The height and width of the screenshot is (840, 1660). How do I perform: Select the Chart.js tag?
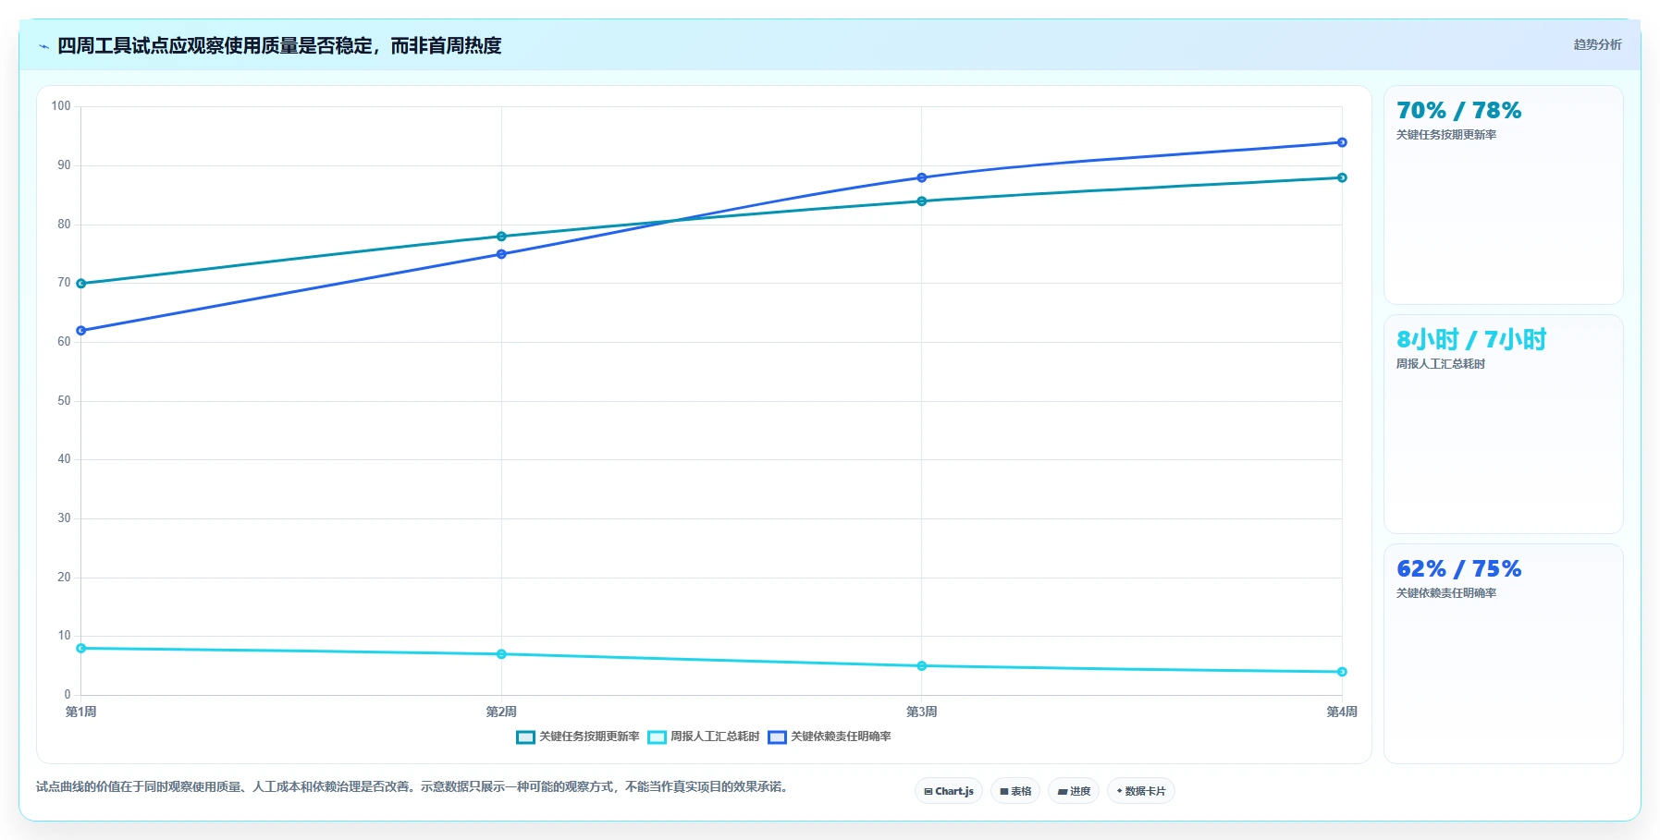pyautogui.click(x=949, y=791)
